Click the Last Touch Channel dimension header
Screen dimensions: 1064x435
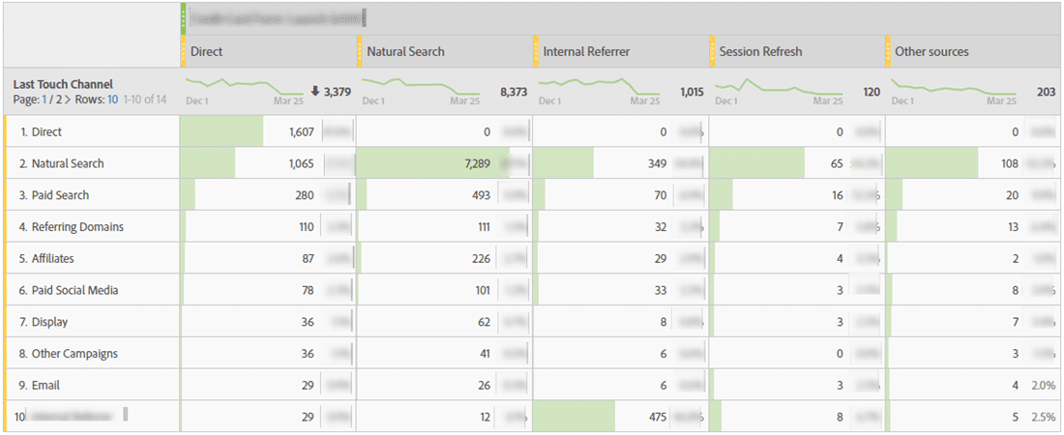coord(63,85)
